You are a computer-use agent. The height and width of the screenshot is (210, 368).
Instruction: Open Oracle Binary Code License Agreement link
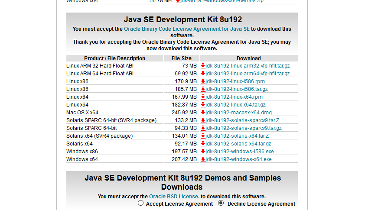[x=186, y=29]
